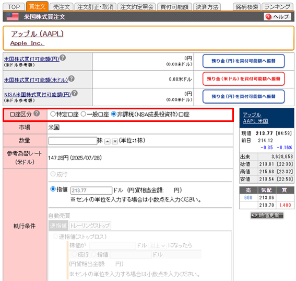Choose the 指値 execution radio button beside 213.77

[53, 189]
